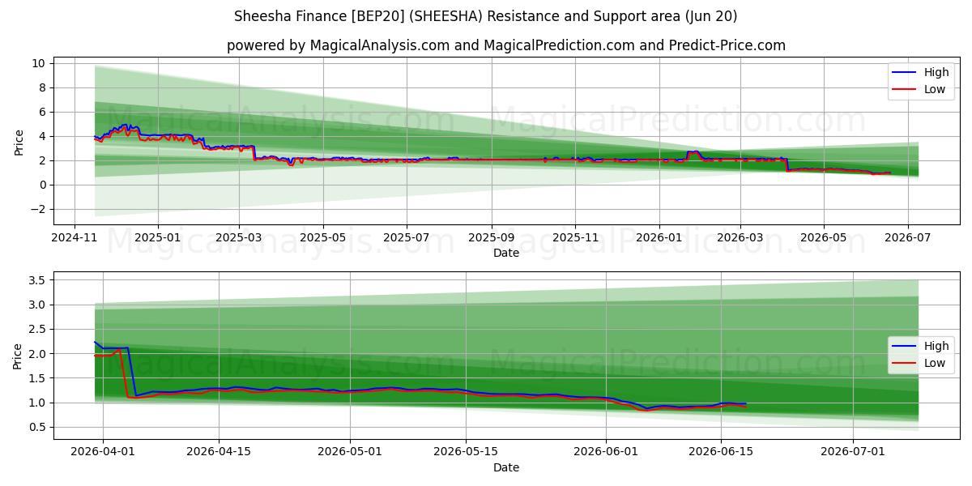Click the '2026-01' x-axis label
This screenshot has width=972, height=486.
(x=659, y=240)
